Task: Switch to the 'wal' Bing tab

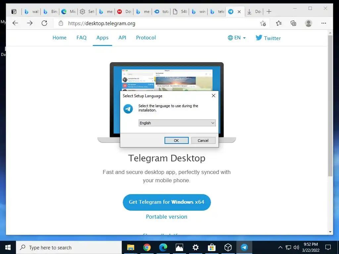Action: 31,12
